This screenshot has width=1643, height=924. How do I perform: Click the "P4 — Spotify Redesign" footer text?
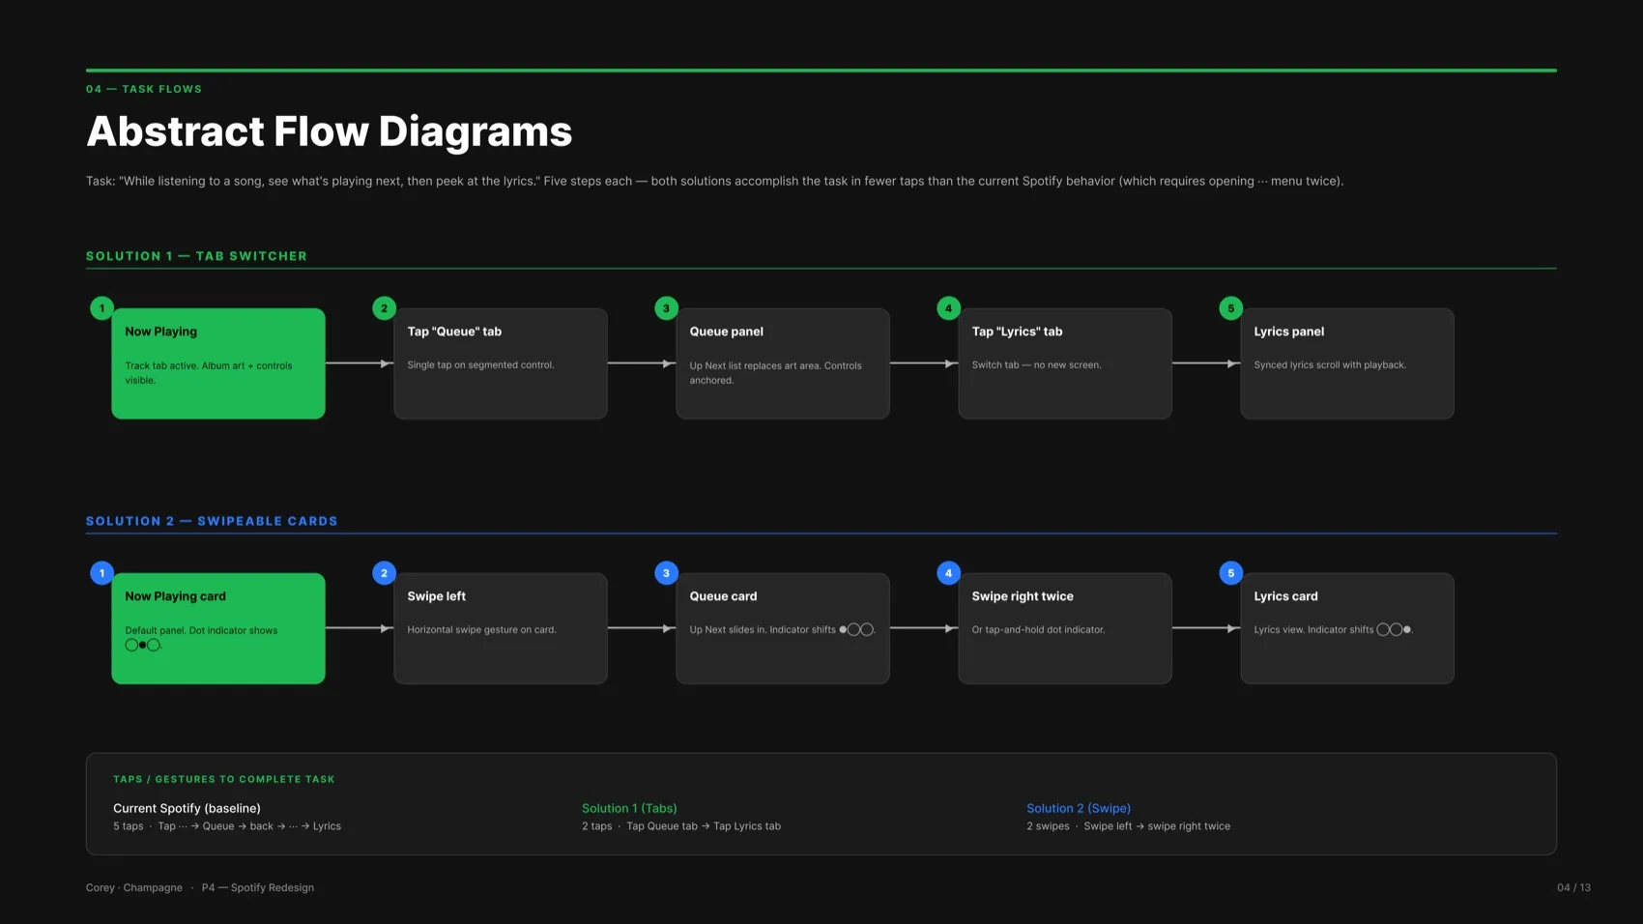257,887
